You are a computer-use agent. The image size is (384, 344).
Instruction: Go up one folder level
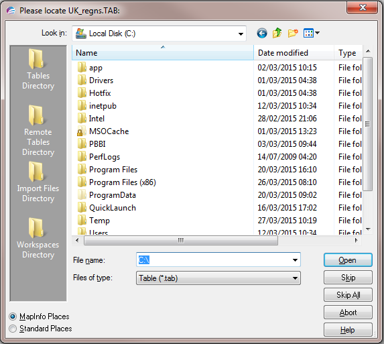(277, 33)
